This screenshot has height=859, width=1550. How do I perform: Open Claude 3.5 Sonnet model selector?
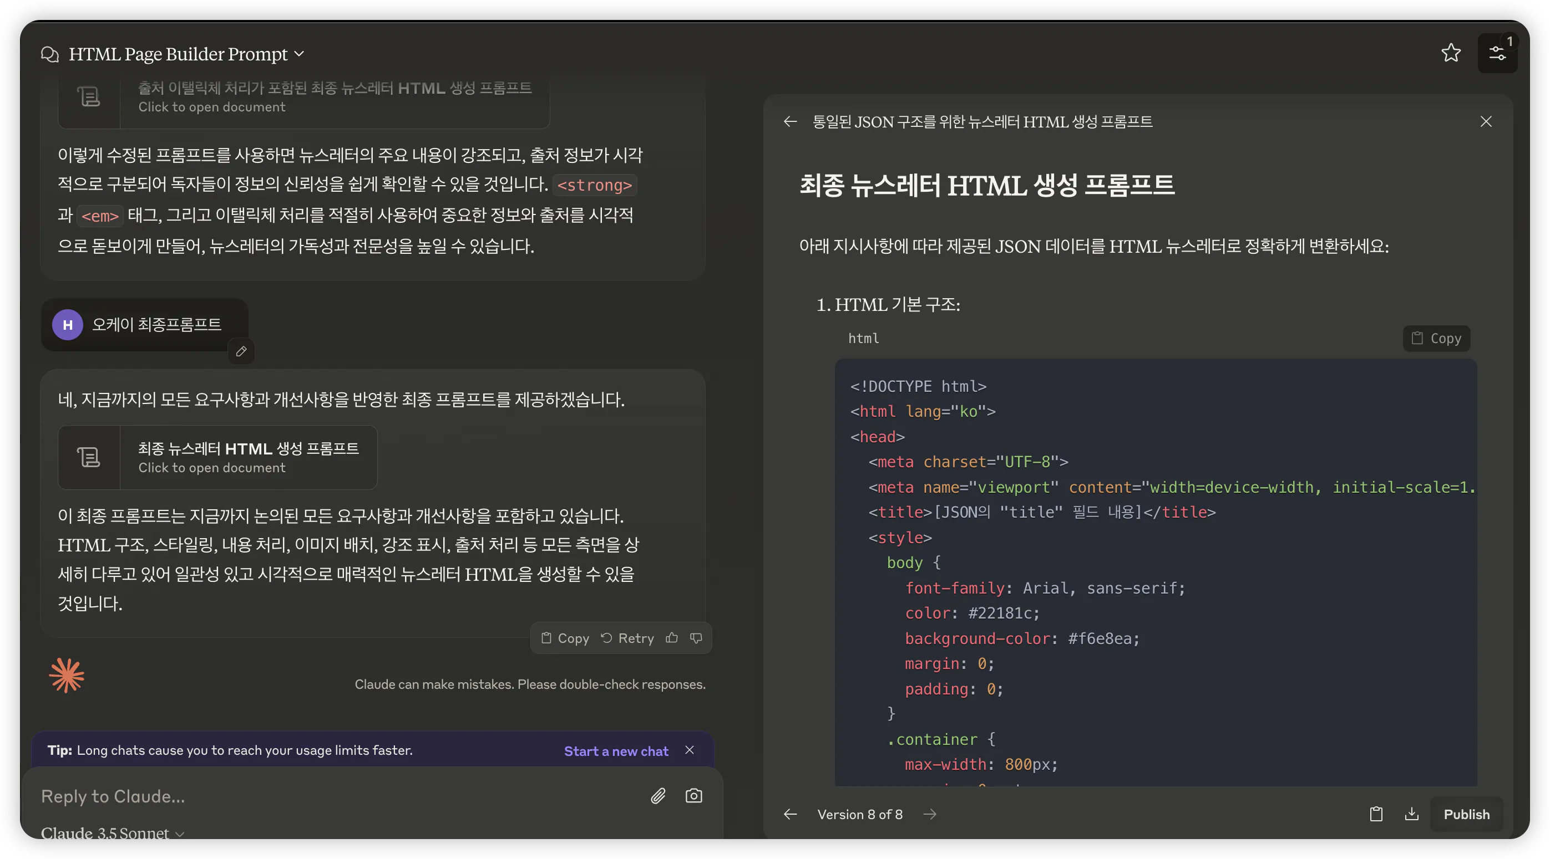(113, 834)
